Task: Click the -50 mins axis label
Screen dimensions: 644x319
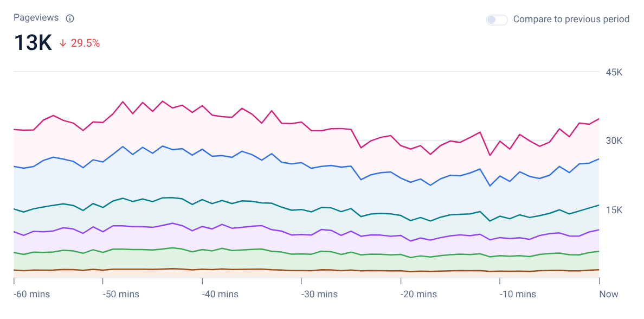Action: tap(121, 295)
